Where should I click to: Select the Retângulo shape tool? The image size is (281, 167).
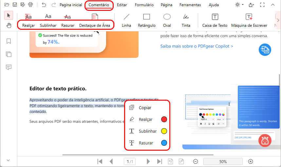pyautogui.click(x=147, y=21)
